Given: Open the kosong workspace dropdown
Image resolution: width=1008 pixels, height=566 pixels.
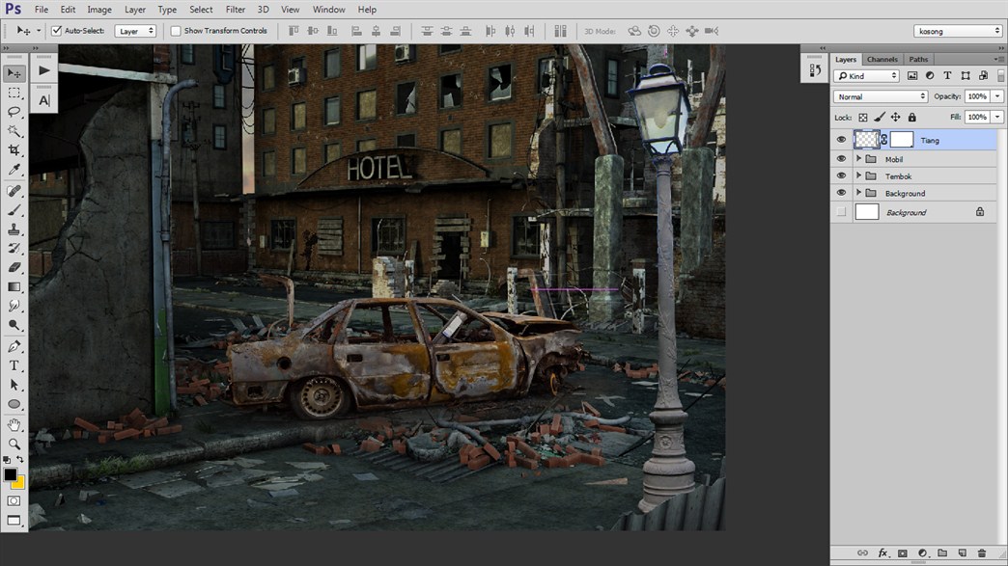Looking at the screenshot, I should point(957,31).
